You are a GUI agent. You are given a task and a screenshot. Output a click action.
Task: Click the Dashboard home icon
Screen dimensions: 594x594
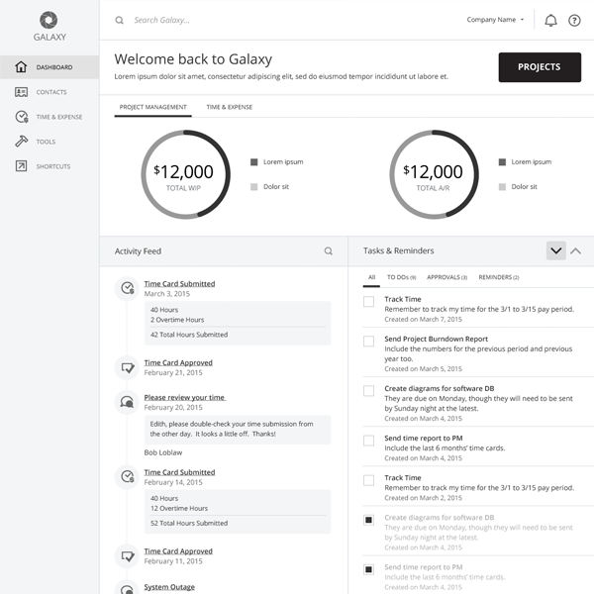(x=21, y=66)
